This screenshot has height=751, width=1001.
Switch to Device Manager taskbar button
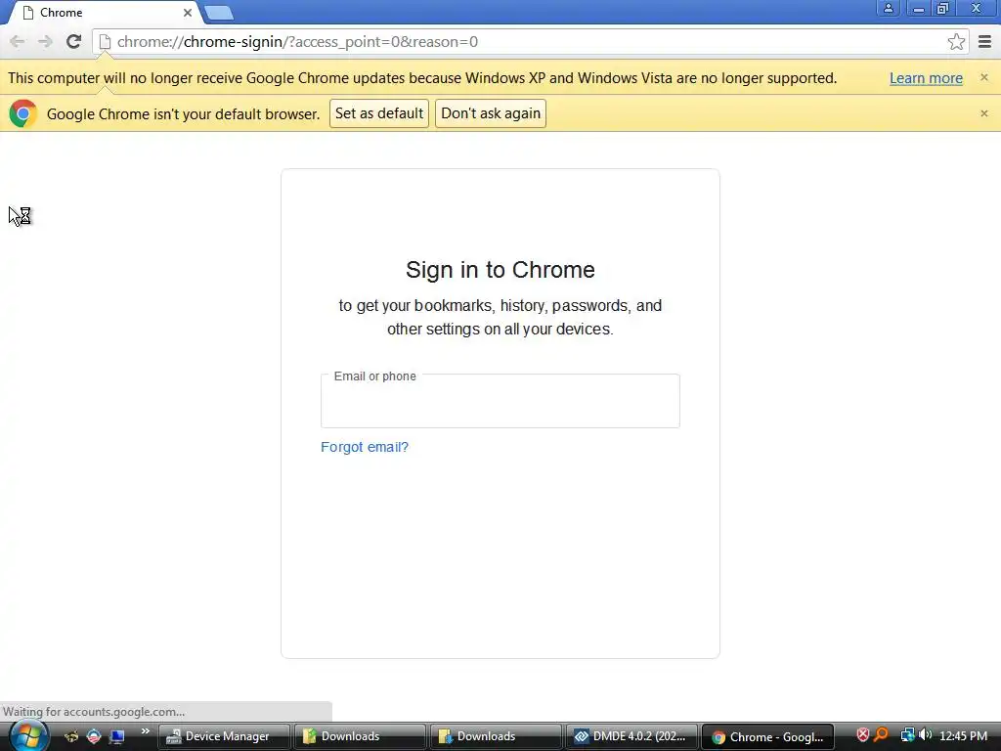(224, 736)
